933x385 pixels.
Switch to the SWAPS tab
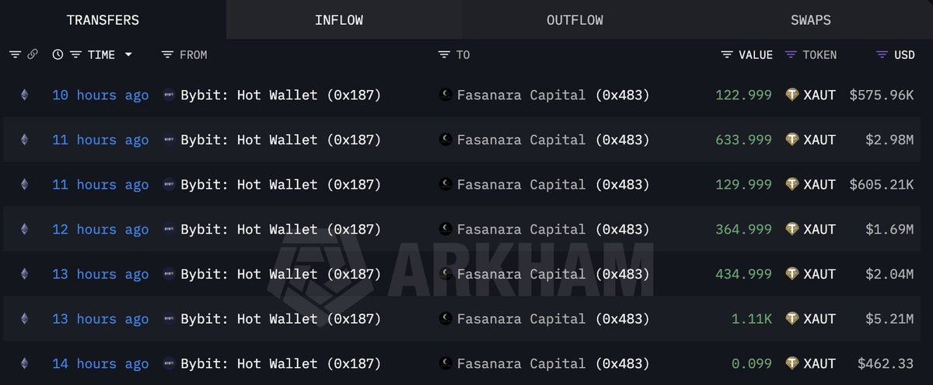810,20
